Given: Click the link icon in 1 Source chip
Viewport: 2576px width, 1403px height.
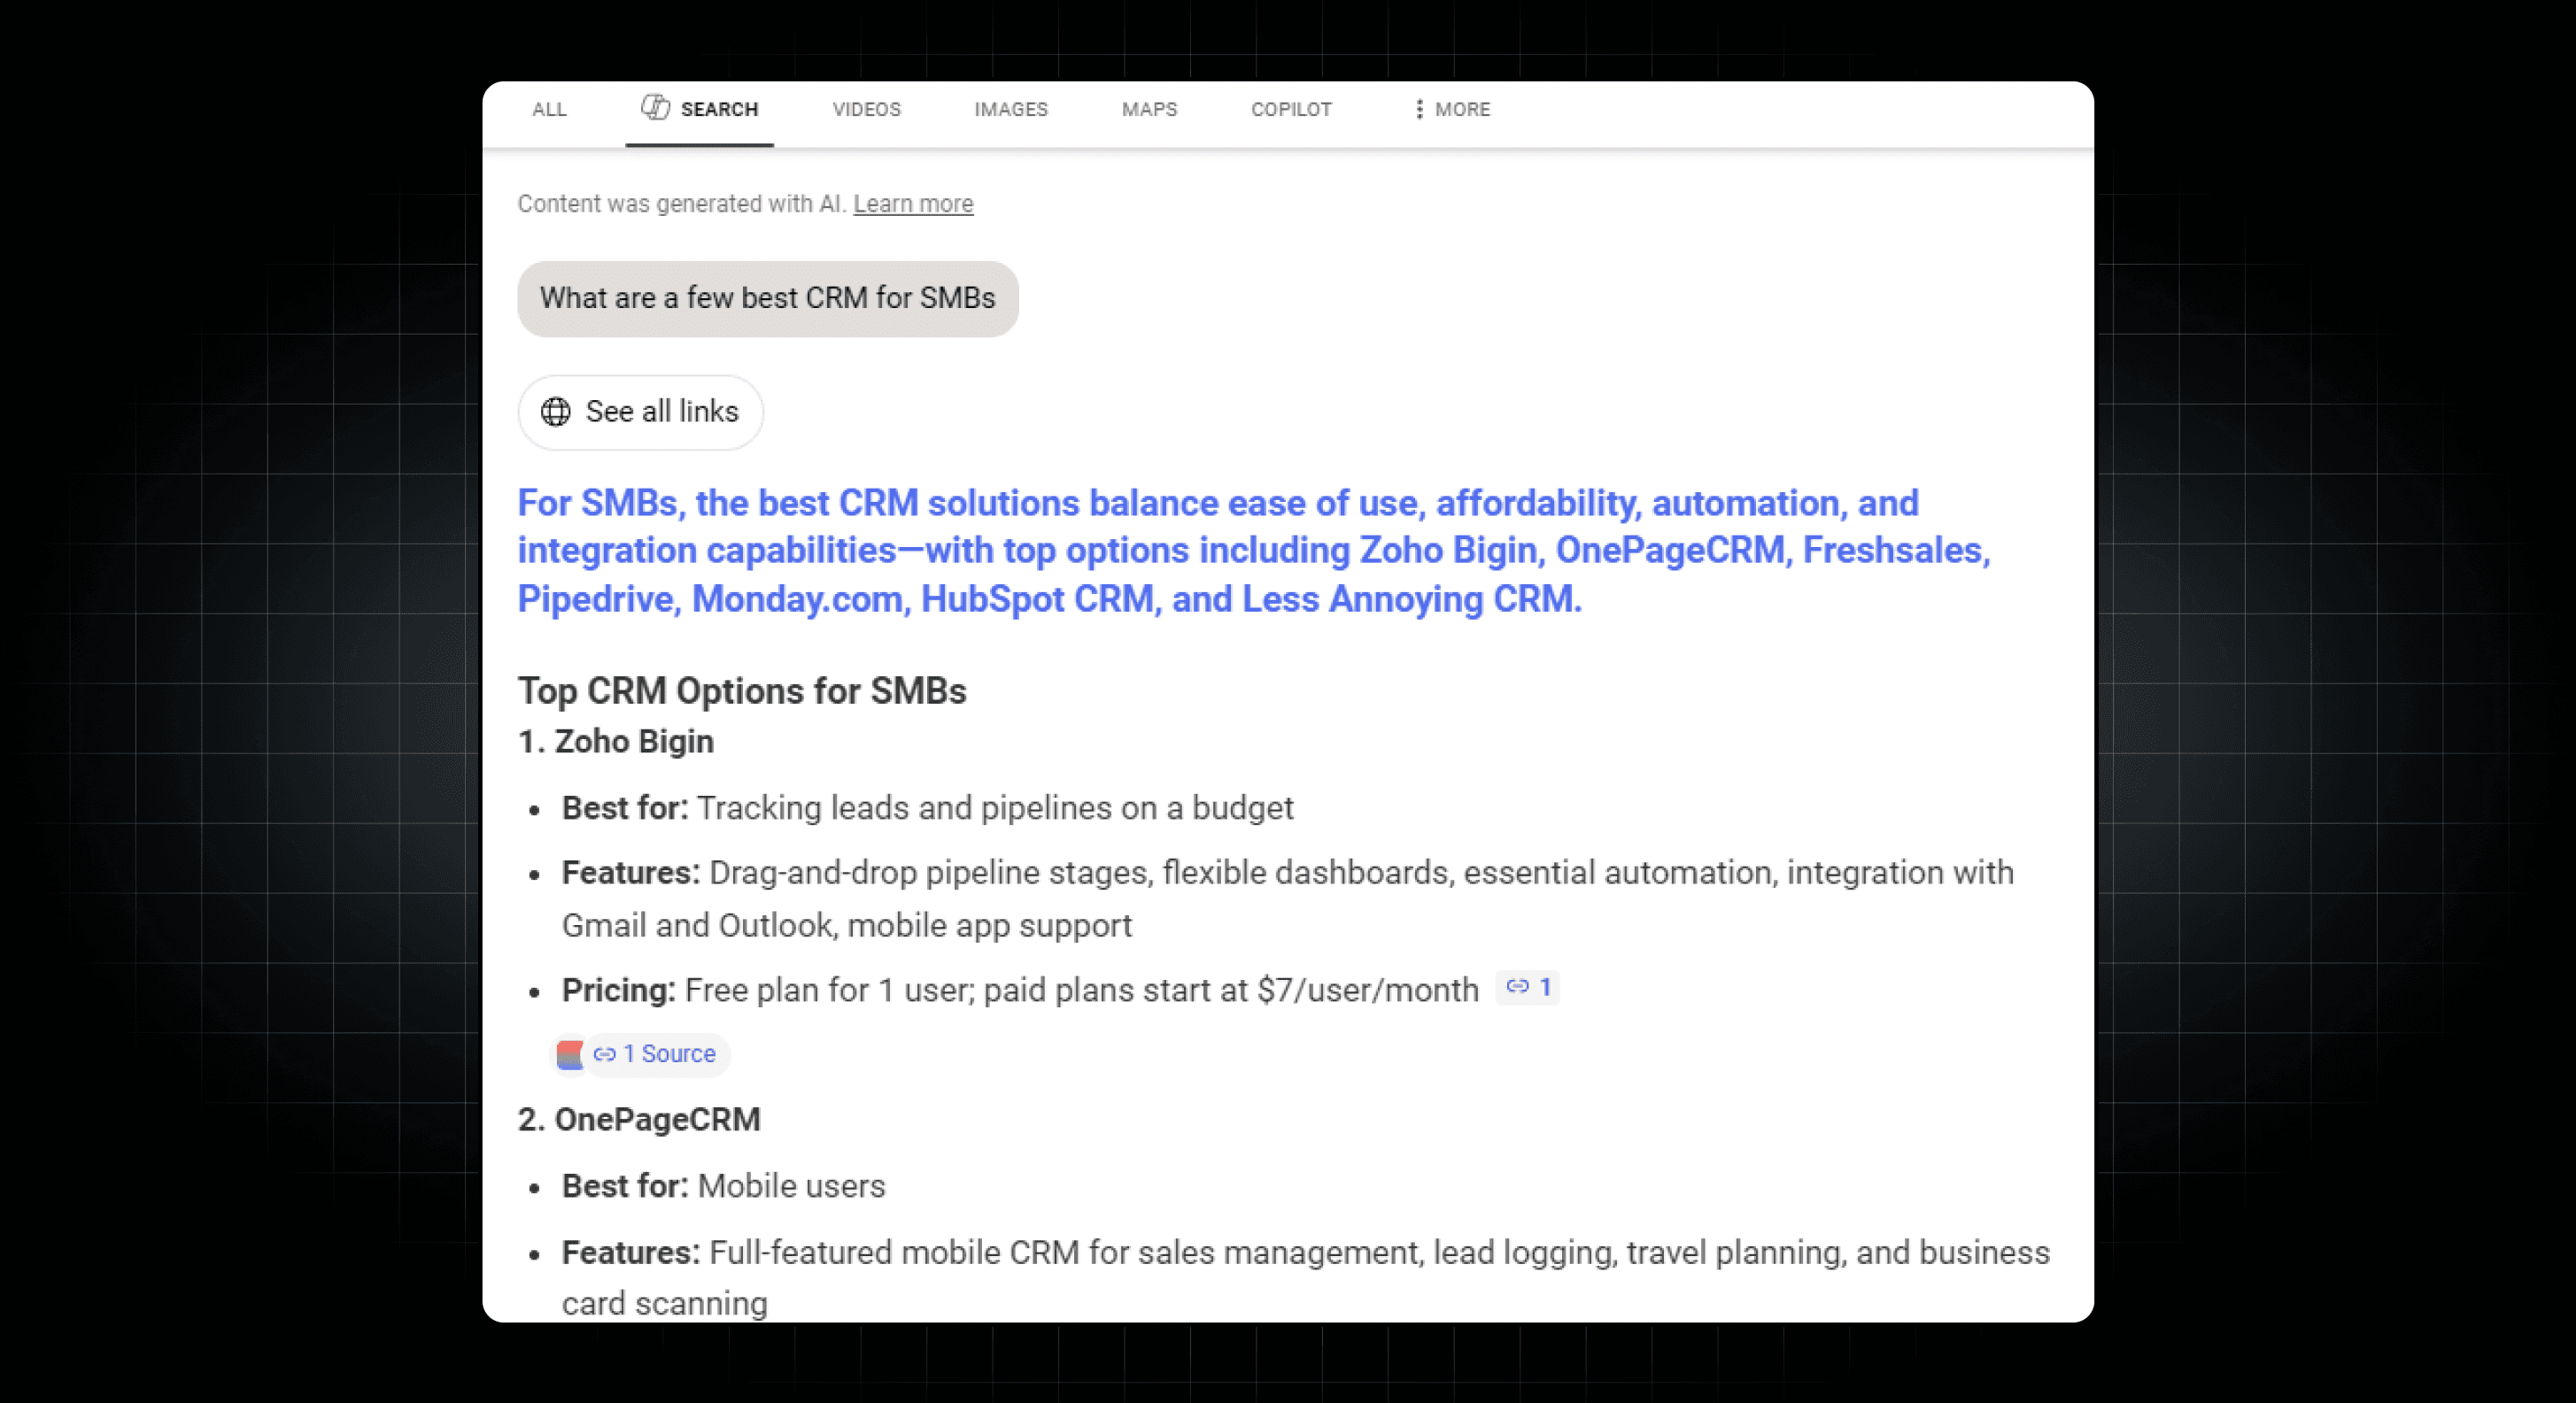Looking at the screenshot, I should point(604,1054).
